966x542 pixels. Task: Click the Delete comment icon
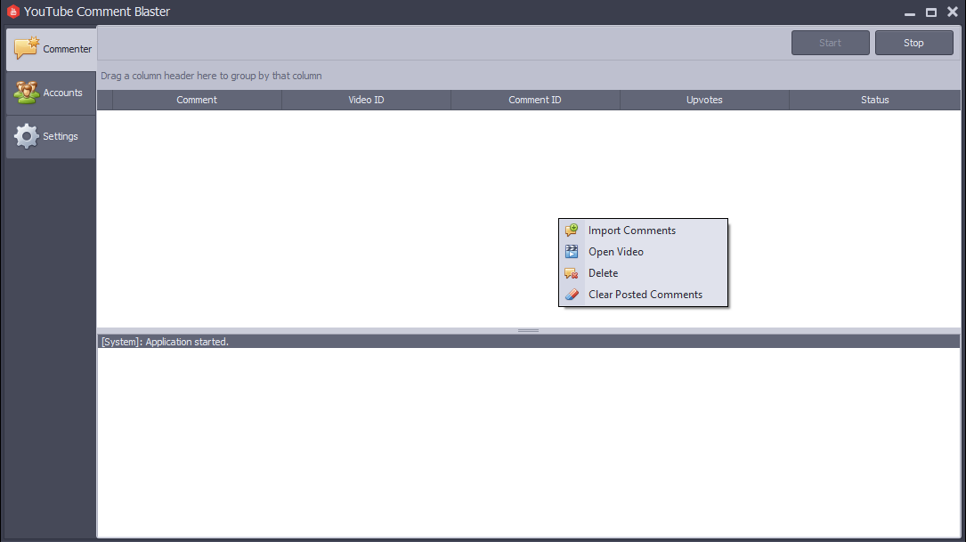click(x=572, y=273)
